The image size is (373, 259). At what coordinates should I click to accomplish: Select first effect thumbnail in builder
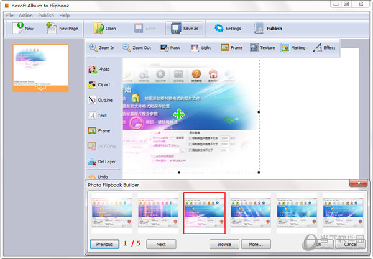pyautogui.click(x=112, y=213)
